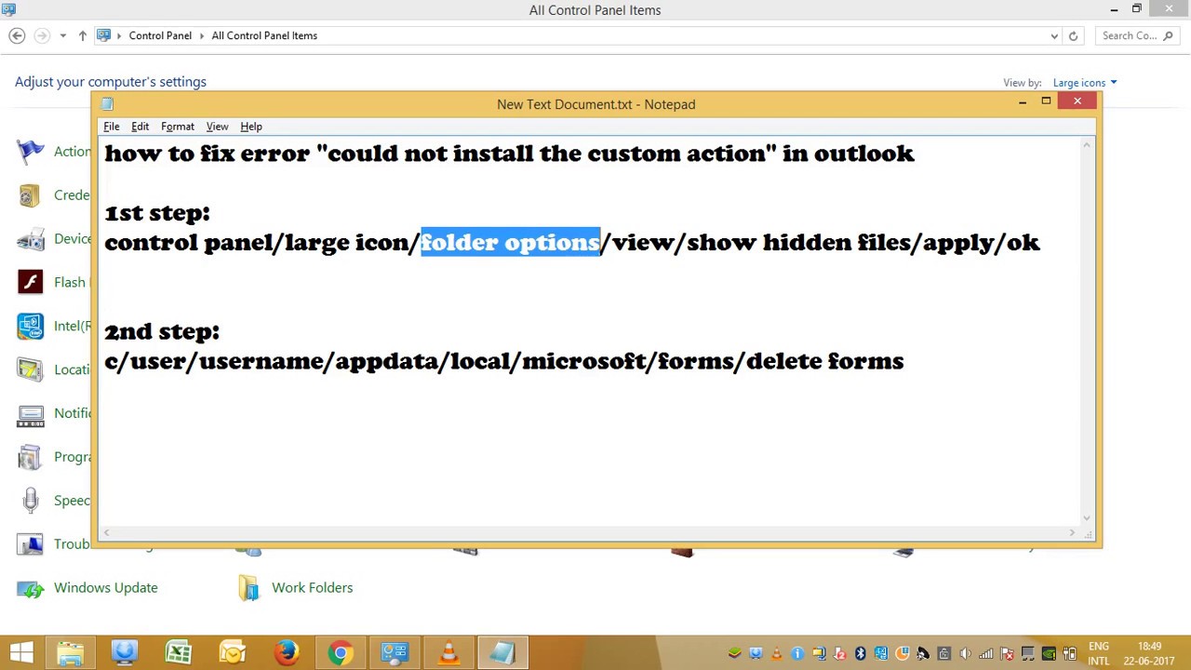
Task: Click the Back navigation arrow
Action: (17, 36)
